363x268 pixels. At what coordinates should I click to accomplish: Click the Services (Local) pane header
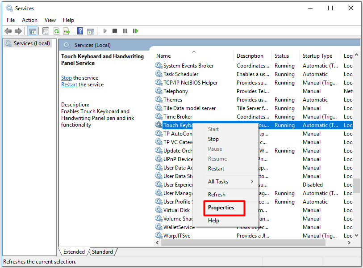(x=92, y=45)
